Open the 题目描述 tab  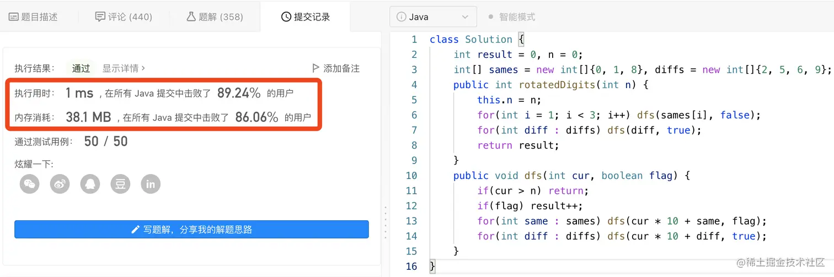click(x=33, y=17)
